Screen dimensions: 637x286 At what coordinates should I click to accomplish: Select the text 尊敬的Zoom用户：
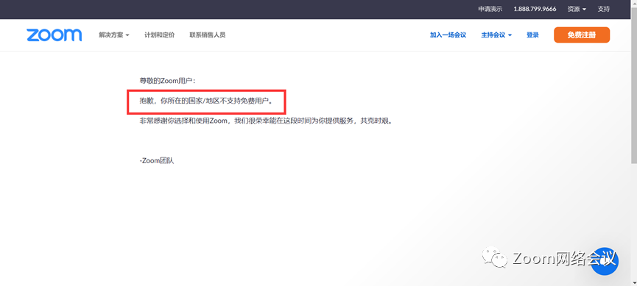point(167,81)
